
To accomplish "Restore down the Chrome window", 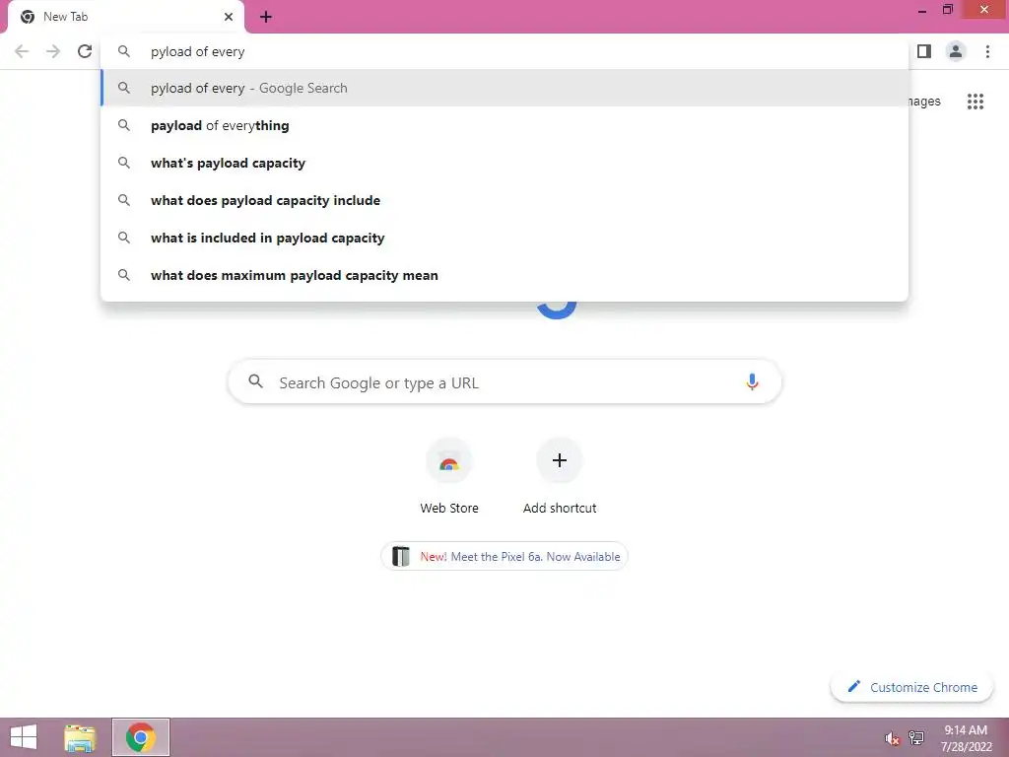I will 947,10.
